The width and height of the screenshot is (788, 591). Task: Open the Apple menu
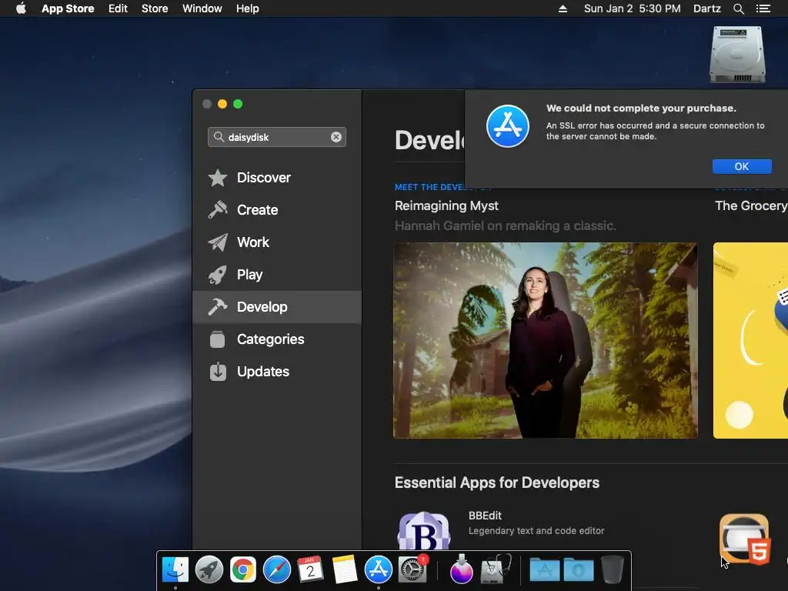point(21,8)
